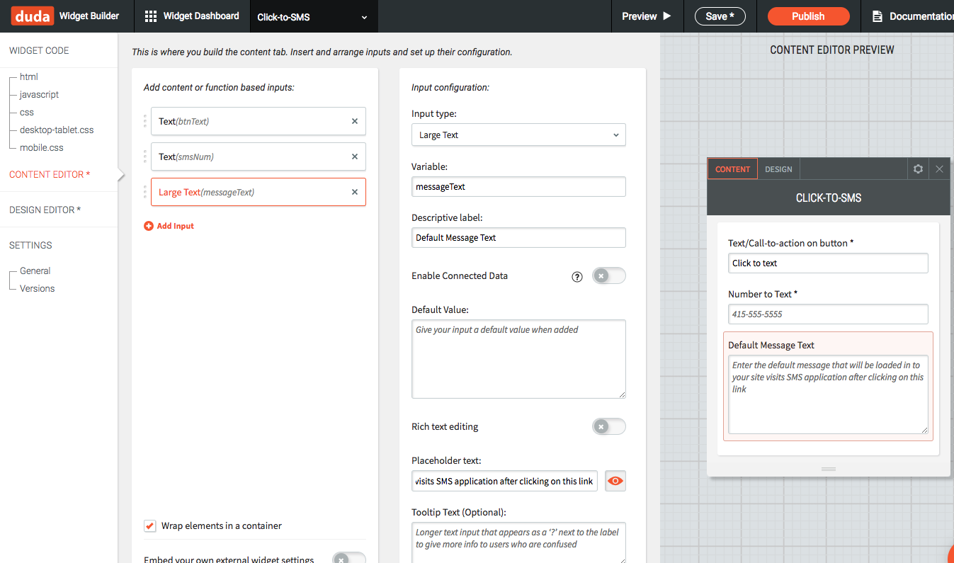Open preview panel settings gear

(918, 169)
